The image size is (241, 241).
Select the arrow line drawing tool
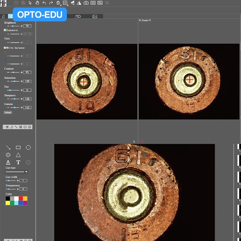[8, 148]
